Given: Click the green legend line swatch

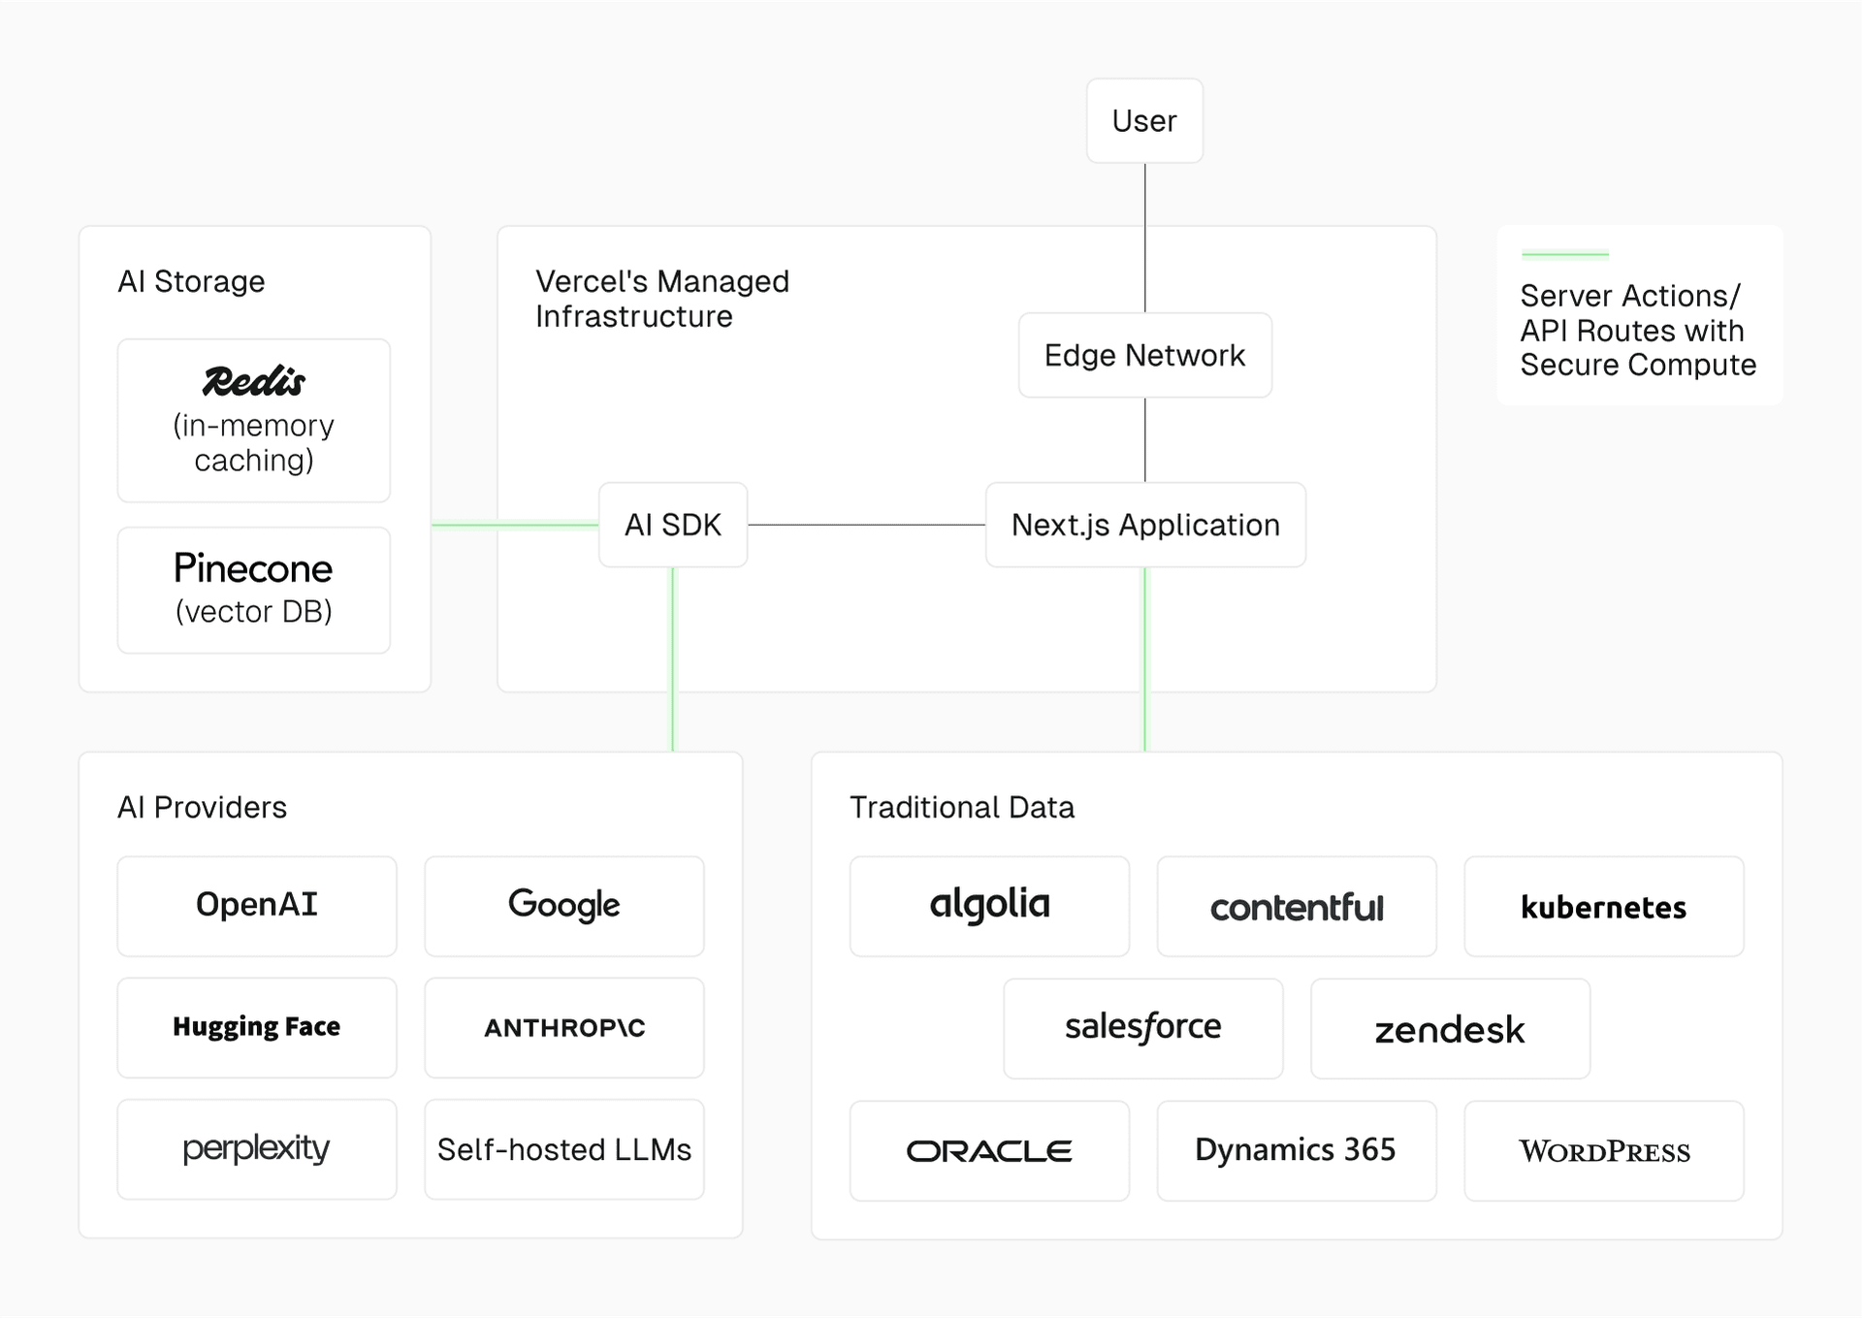Looking at the screenshot, I should [1564, 255].
